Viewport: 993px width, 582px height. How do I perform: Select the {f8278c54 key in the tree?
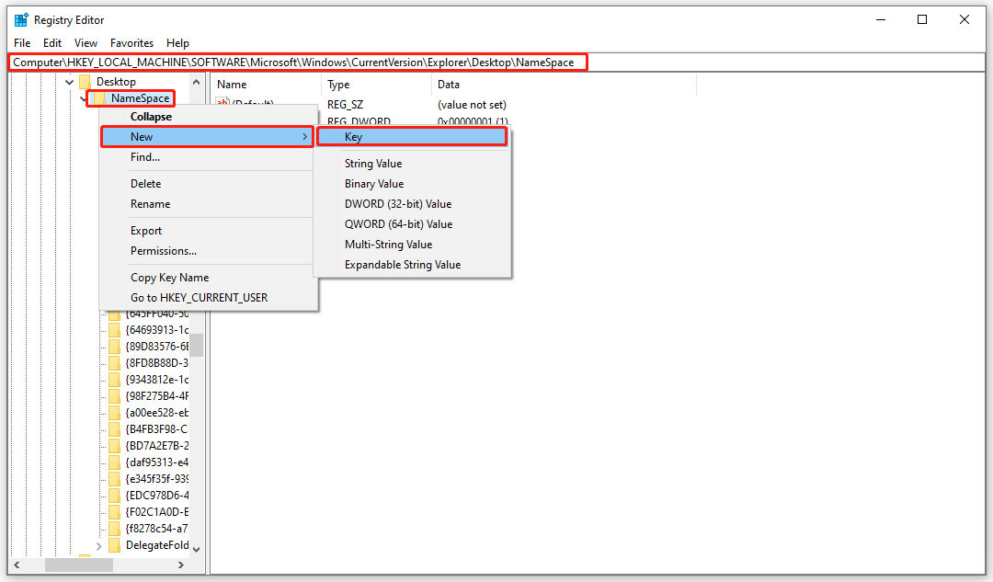coord(157,528)
